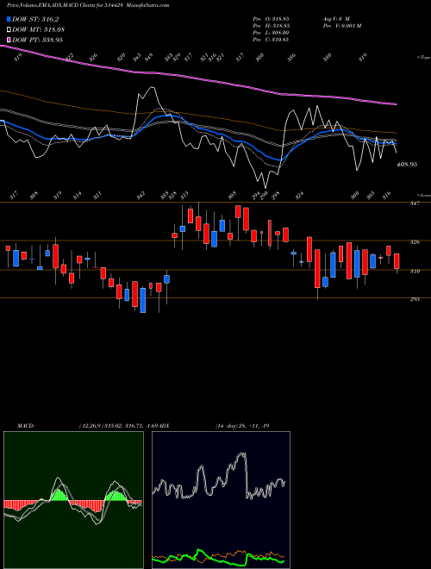The height and width of the screenshot is (569, 431).
Task: Click the 'Avg V: 0 M' volume text
Action: (335, 18)
